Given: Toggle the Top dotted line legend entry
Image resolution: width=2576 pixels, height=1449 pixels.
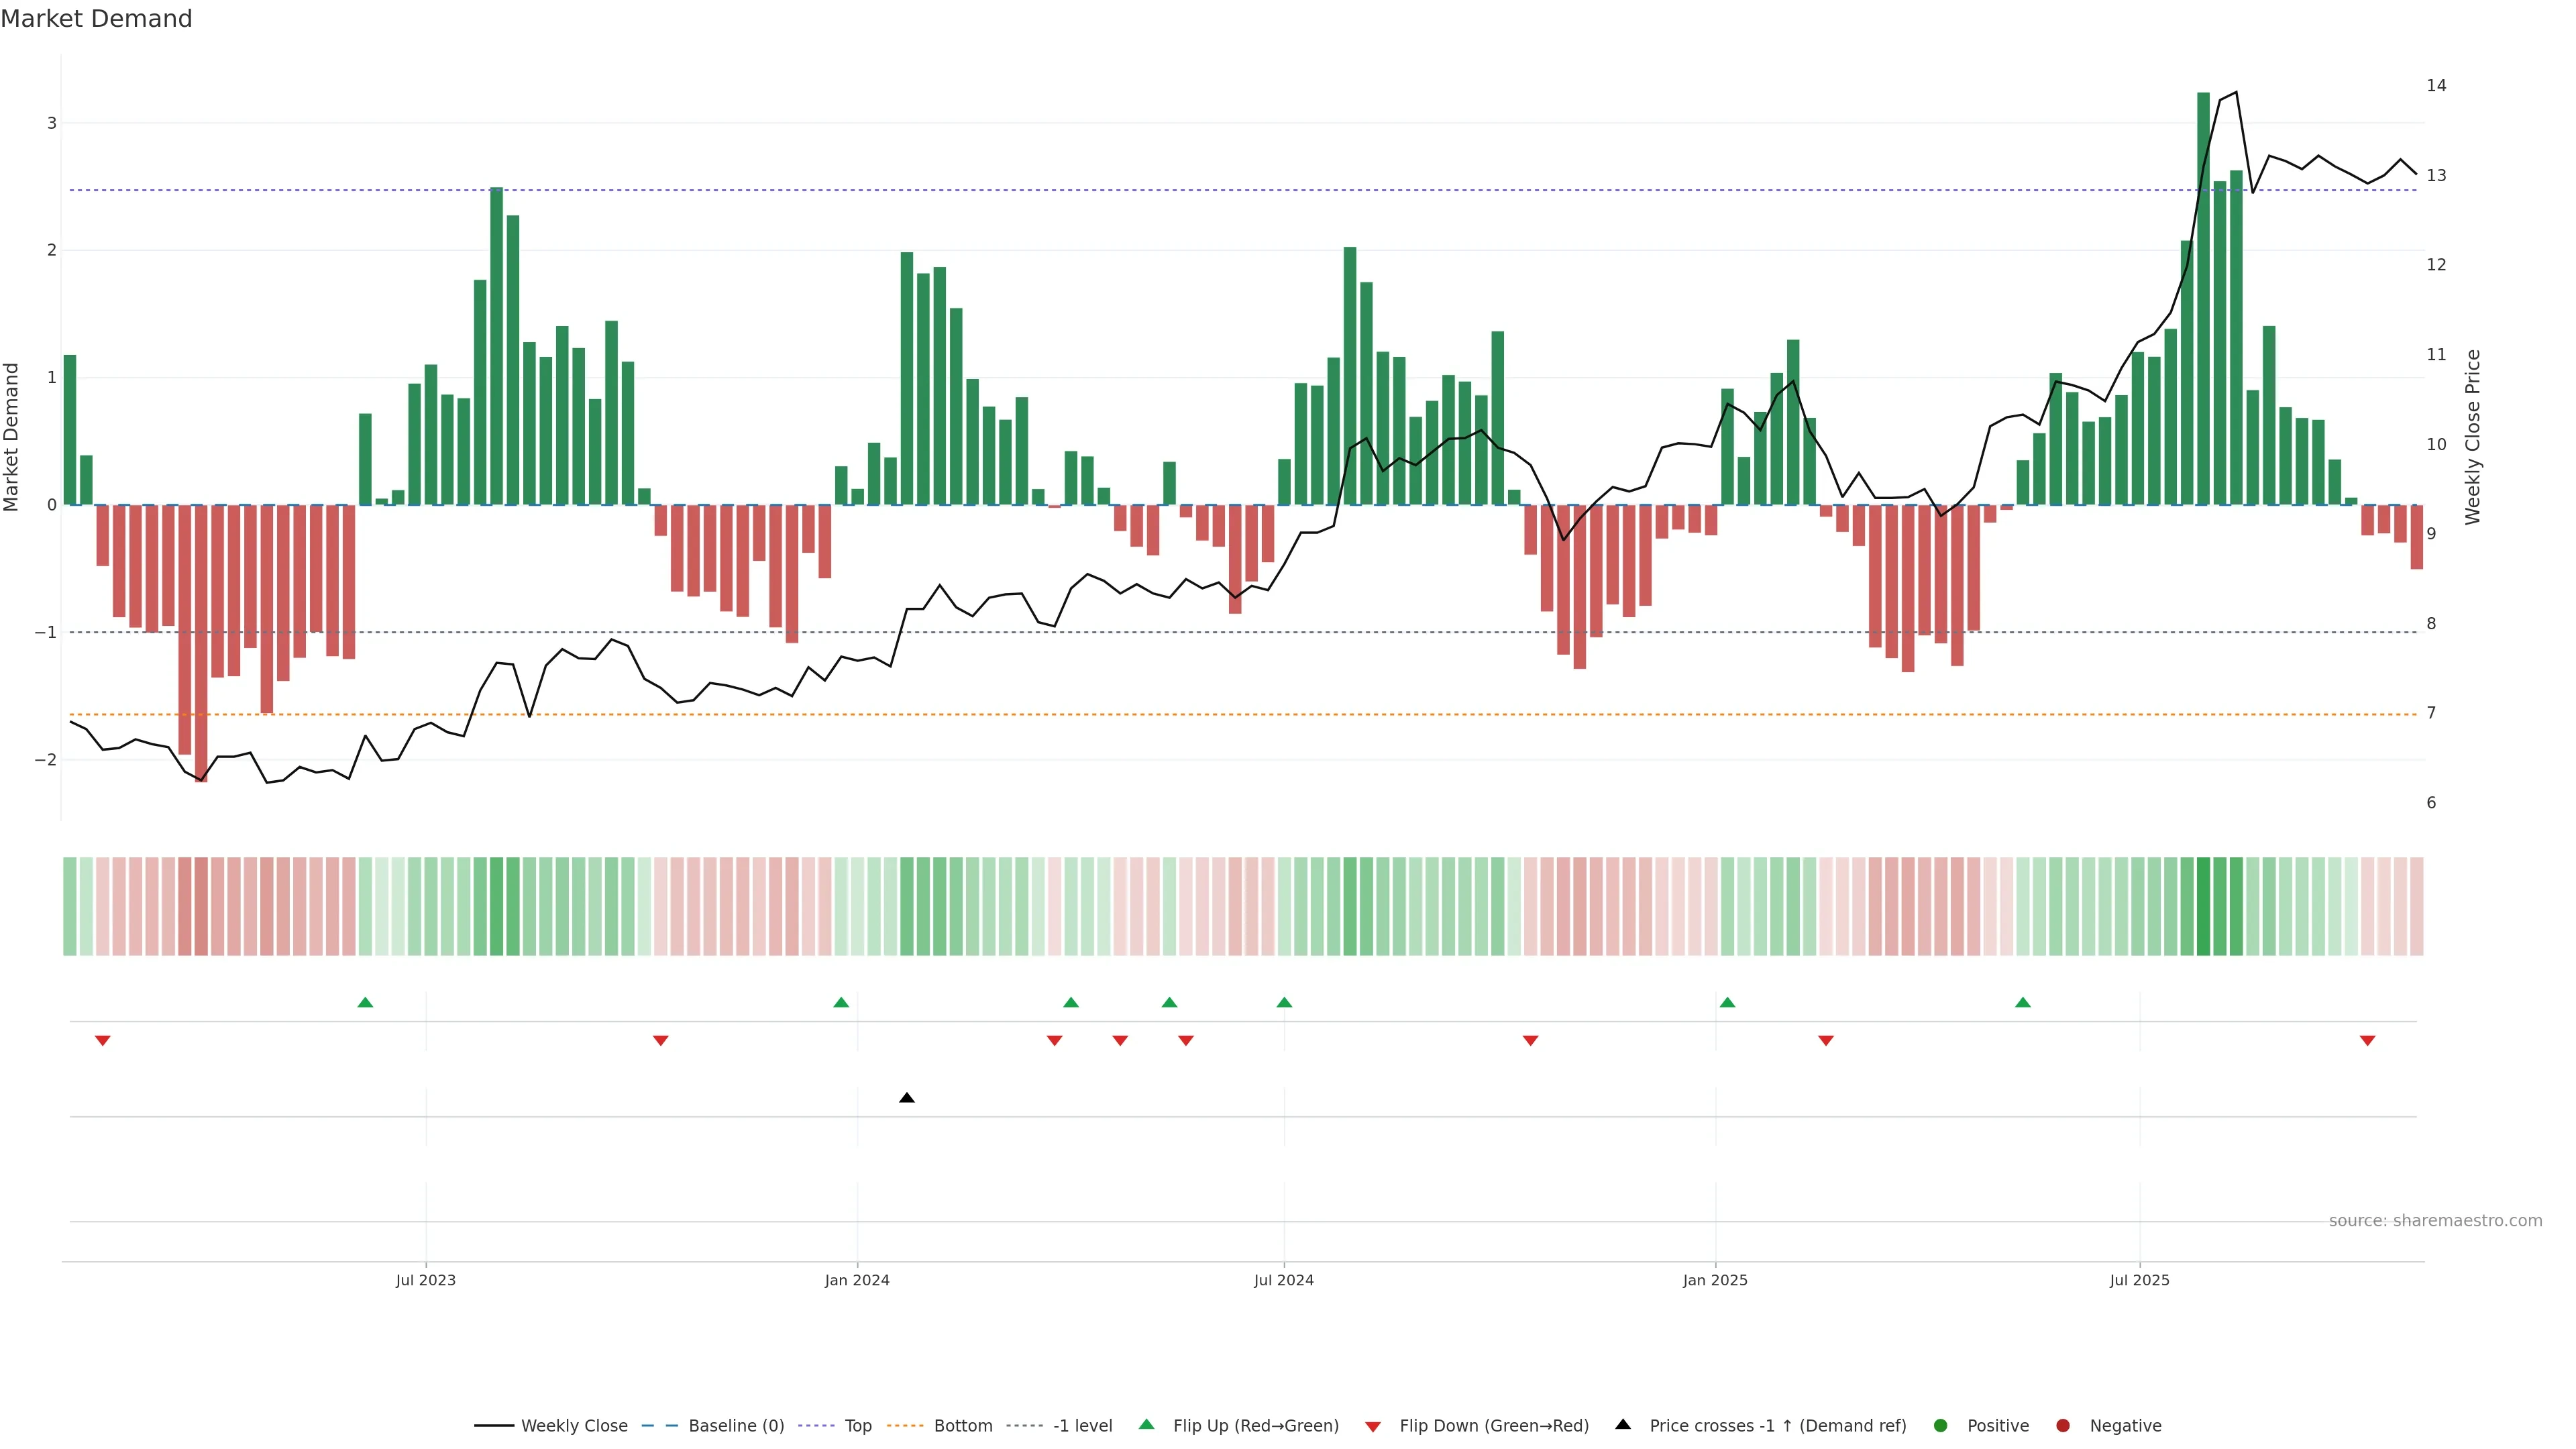Looking at the screenshot, I should (x=817, y=1426).
